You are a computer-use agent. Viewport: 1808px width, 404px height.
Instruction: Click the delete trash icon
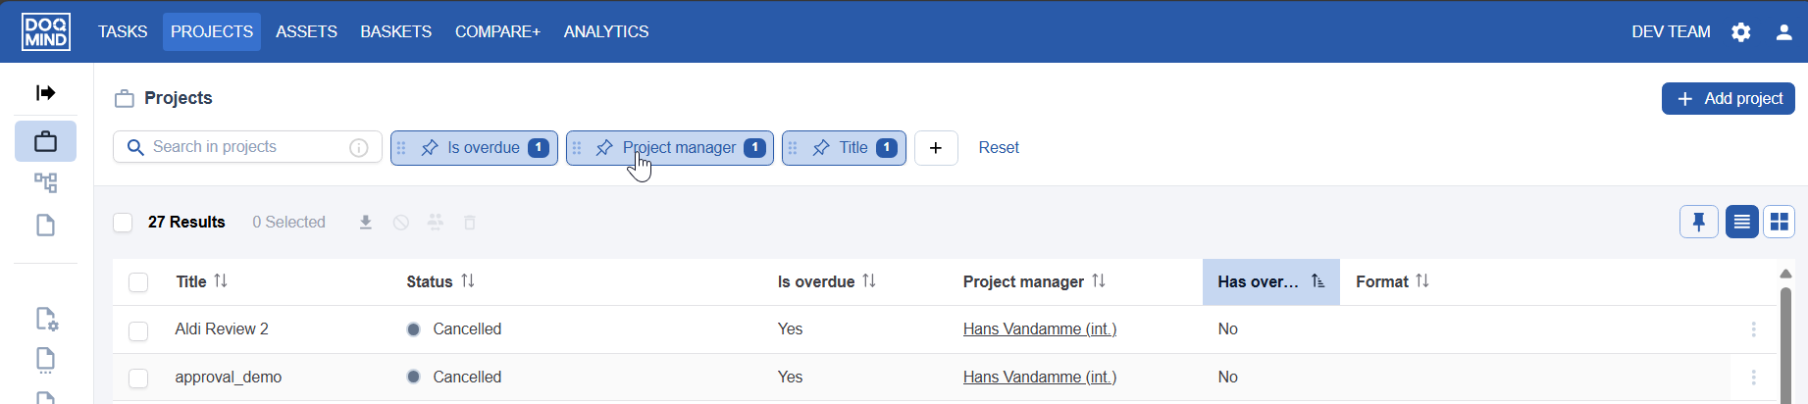[x=470, y=223]
